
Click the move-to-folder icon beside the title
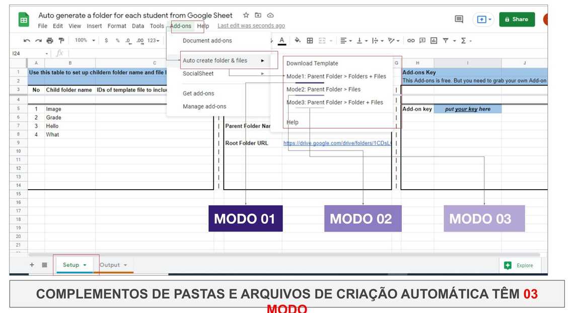258,15
